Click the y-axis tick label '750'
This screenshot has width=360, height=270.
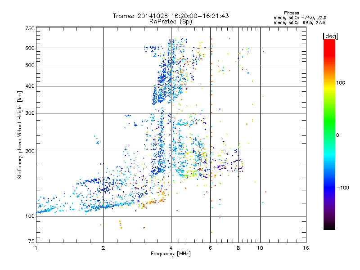click(x=30, y=28)
